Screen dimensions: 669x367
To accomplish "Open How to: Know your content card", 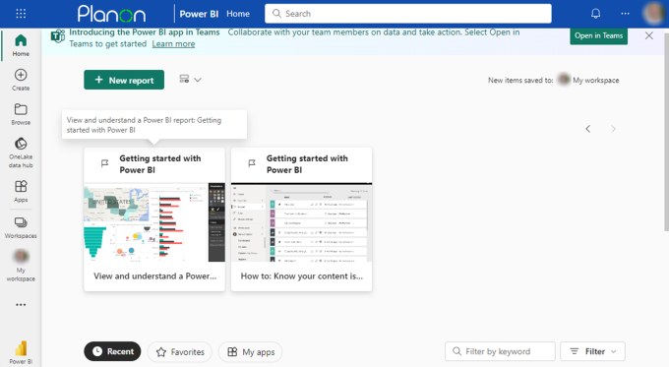I will pos(301,219).
